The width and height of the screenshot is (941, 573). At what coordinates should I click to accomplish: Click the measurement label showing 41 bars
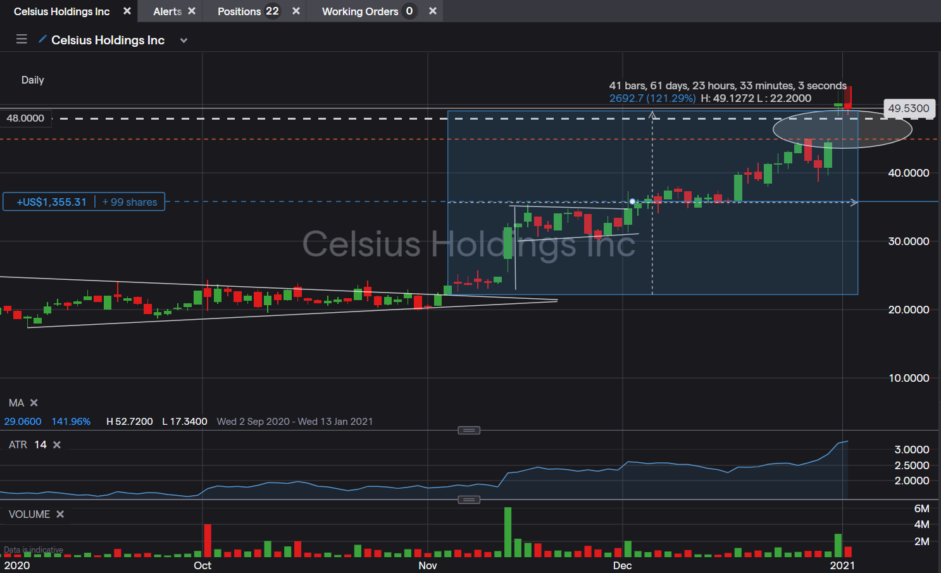pyautogui.click(x=728, y=85)
